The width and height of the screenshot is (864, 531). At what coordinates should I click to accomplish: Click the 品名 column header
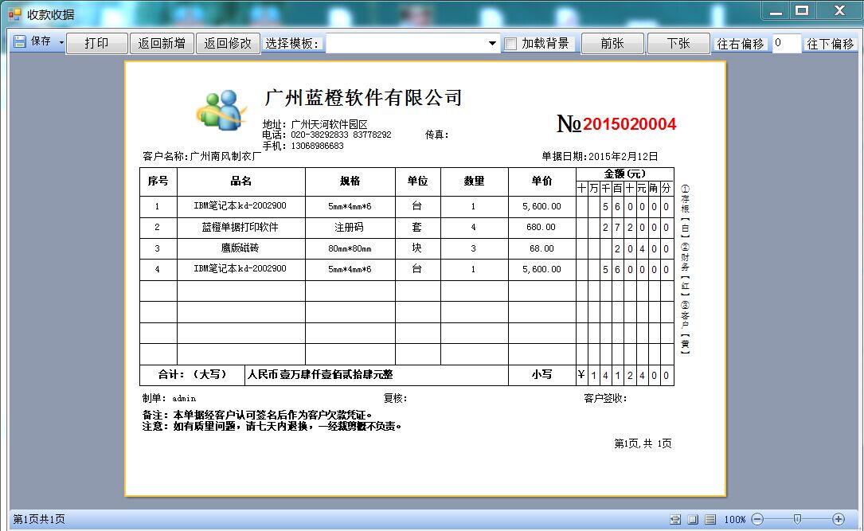point(240,182)
